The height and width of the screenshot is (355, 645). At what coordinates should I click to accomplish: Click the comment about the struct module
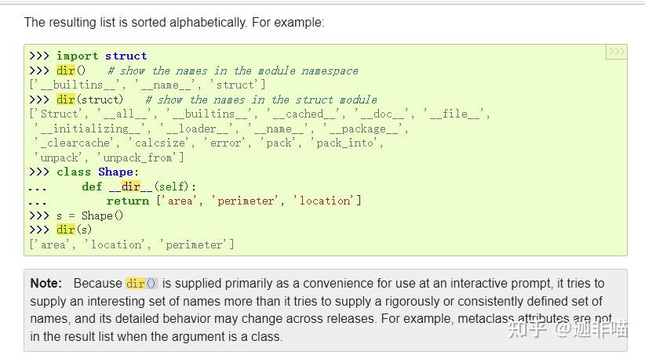click(x=261, y=100)
